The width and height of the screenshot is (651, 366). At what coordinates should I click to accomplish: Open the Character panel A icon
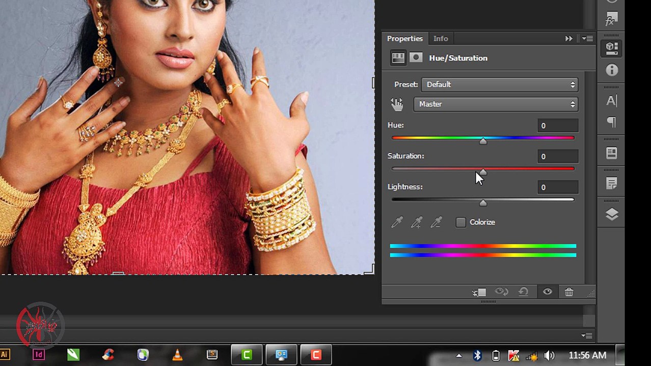click(611, 101)
